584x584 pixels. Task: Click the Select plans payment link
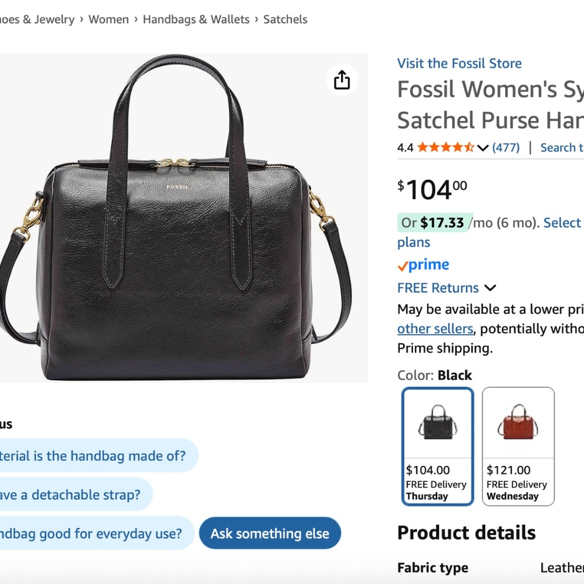pos(561,223)
